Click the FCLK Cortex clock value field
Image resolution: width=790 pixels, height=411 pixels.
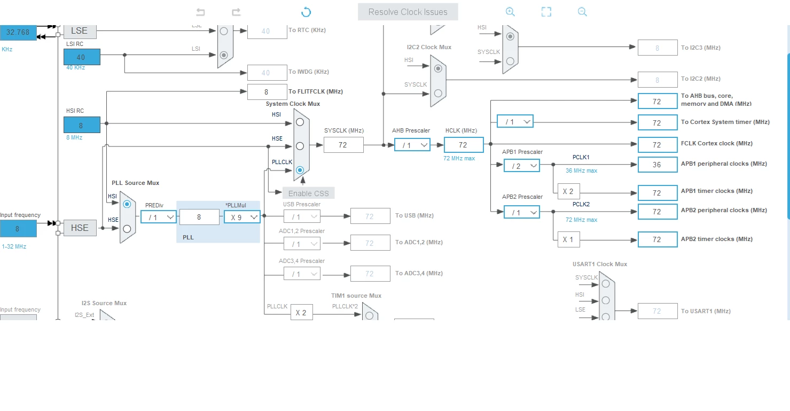tap(658, 145)
